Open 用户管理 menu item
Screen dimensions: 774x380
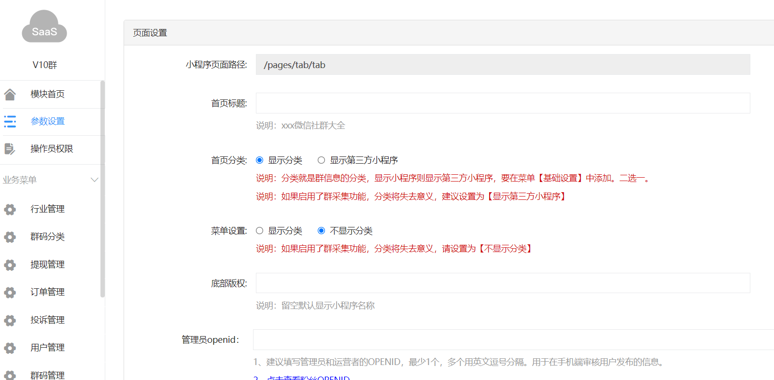(x=47, y=348)
